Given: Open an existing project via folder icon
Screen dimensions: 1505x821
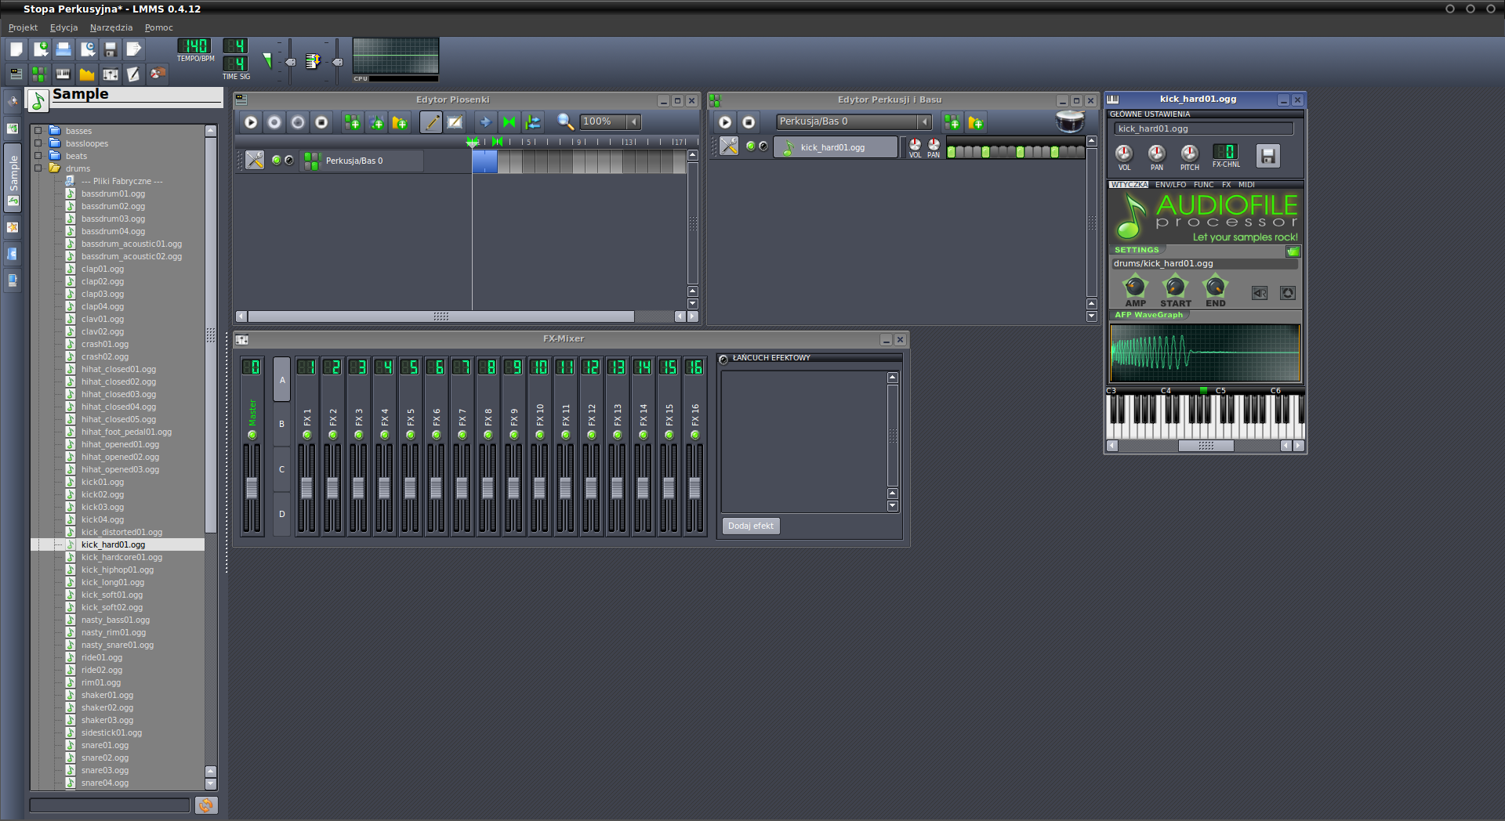Looking at the screenshot, I should [x=63, y=49].
